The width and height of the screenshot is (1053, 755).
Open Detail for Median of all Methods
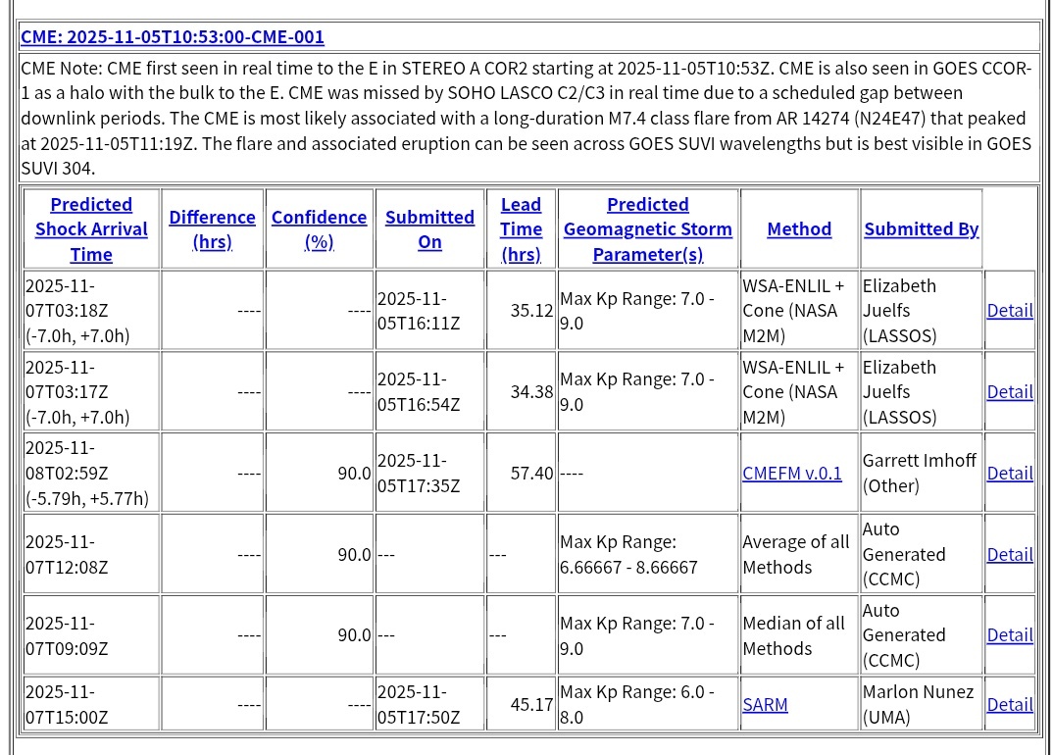tap(1009, 634)
